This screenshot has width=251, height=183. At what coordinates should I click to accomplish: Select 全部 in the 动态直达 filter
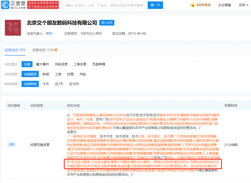coord(27,64)
